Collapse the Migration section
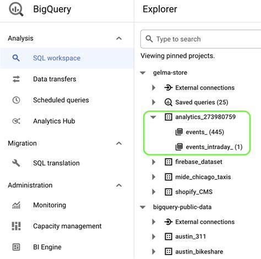The width and height of the screenshot is (261, 259). tap(119, 143)
